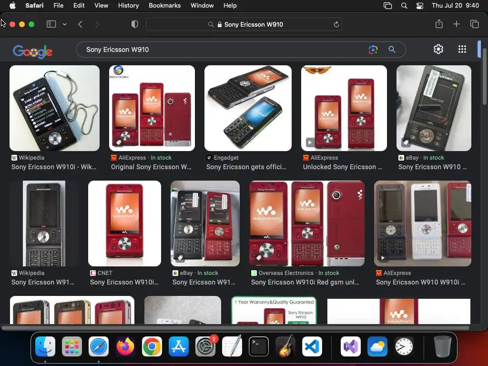Open 'Sony Ericsson W910 ...' eBay link

[433, 167]
